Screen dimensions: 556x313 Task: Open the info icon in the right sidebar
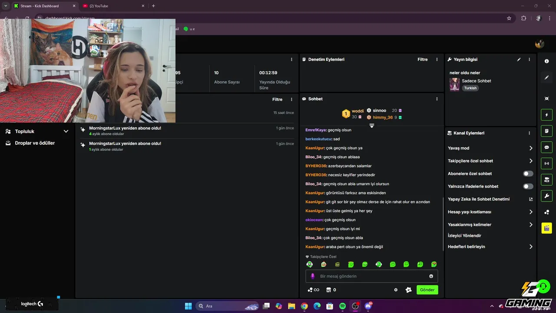[x=546, y=61]
